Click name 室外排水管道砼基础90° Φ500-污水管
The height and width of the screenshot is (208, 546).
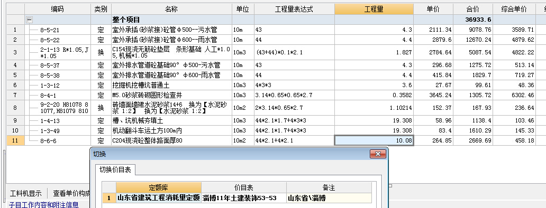[167, 65]
